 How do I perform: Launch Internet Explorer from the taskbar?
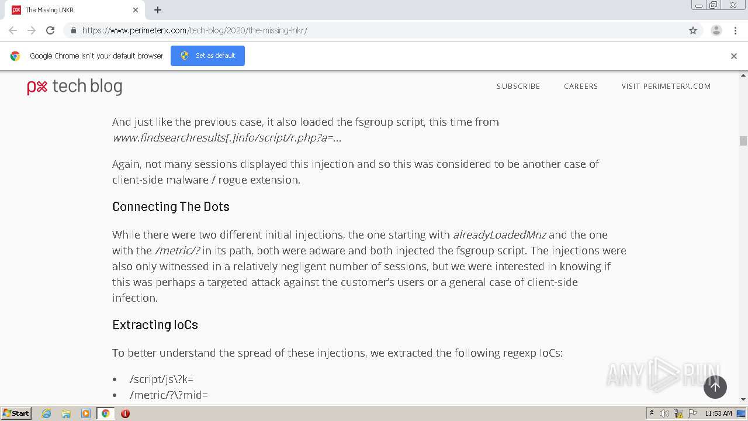point(47,413)
